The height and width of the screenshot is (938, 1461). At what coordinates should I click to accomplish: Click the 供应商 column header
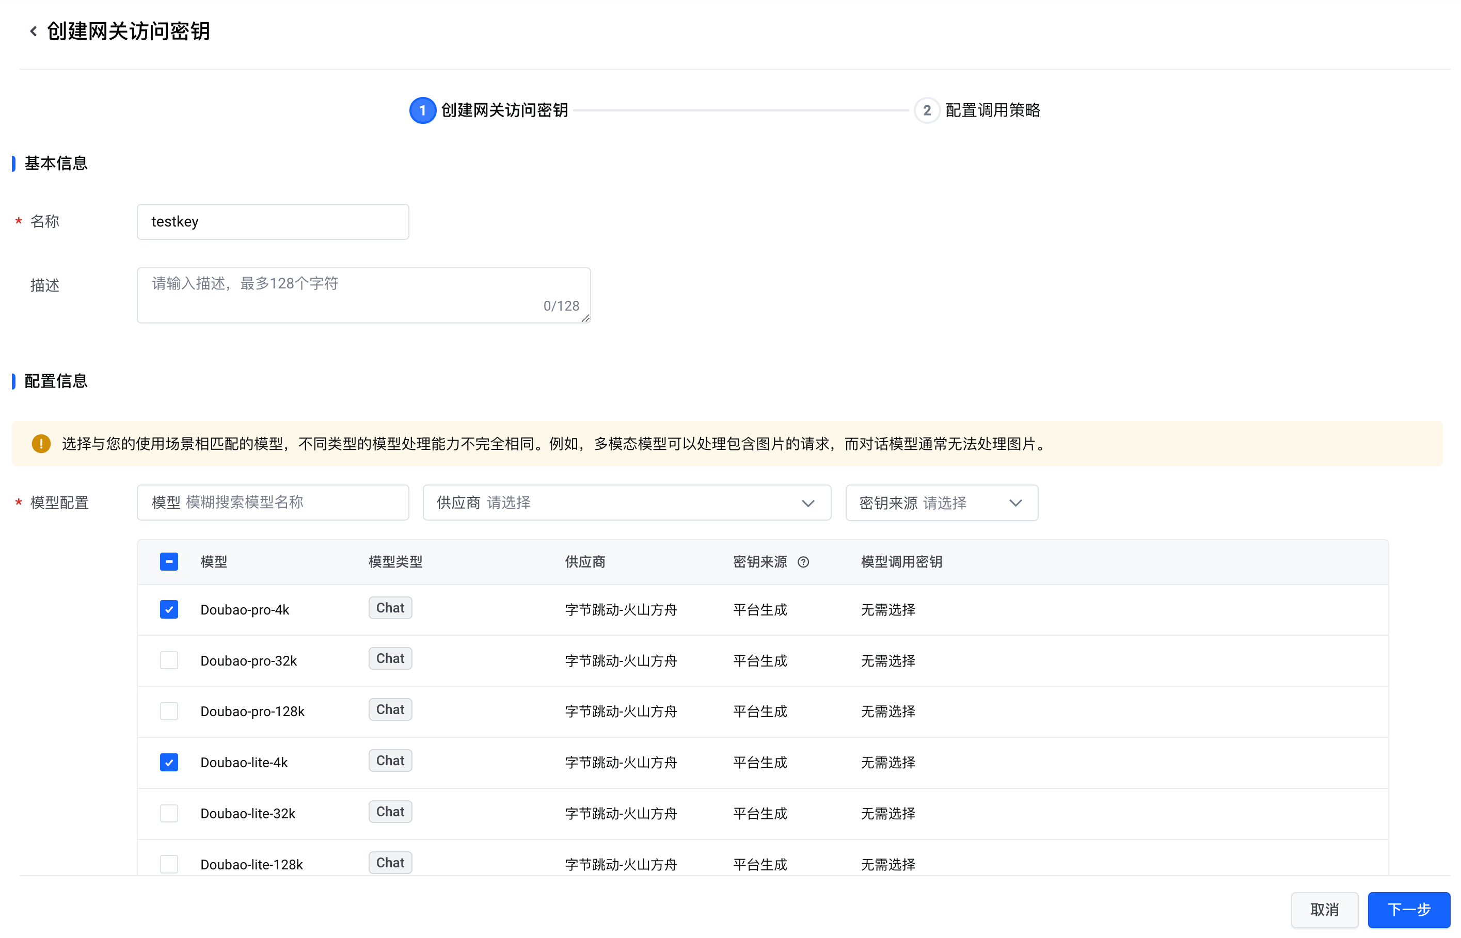[x=585, y=561]
